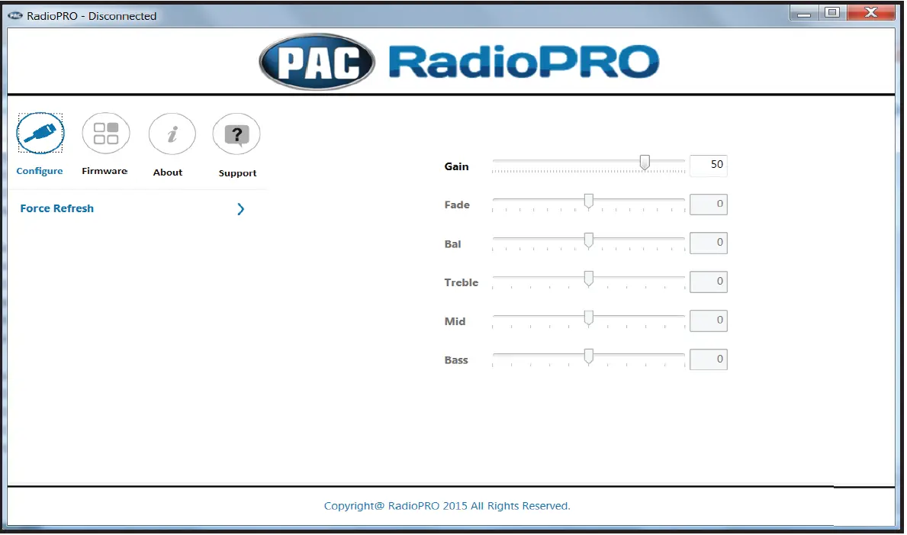The image size is (907, 535).
Task: Click the RadioPRO title bar icon
Action: click(x=16, y=15)
